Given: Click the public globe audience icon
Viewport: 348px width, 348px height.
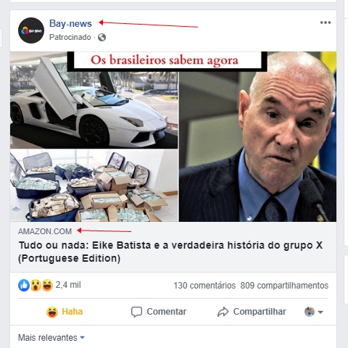Looking at the screenshot, I should (101, 38).
